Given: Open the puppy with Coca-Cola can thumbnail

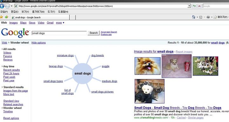Looking at the screenshot, I should point(177,66).
